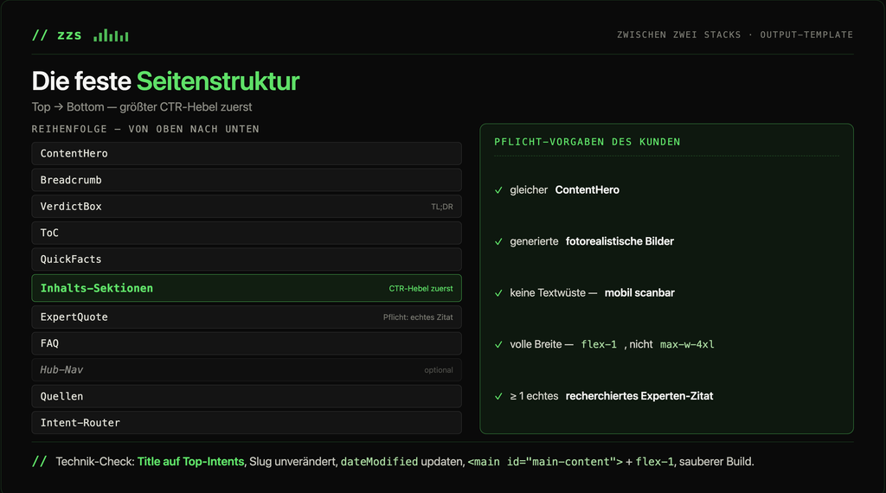Viewport: 886px width, 493px height.
Task: Click the checkmark beside mobil scanbar
Action: coord(498,293)
